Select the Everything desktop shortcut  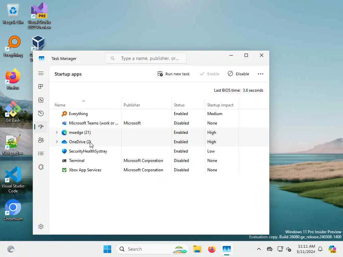click(x=13, y=47)
